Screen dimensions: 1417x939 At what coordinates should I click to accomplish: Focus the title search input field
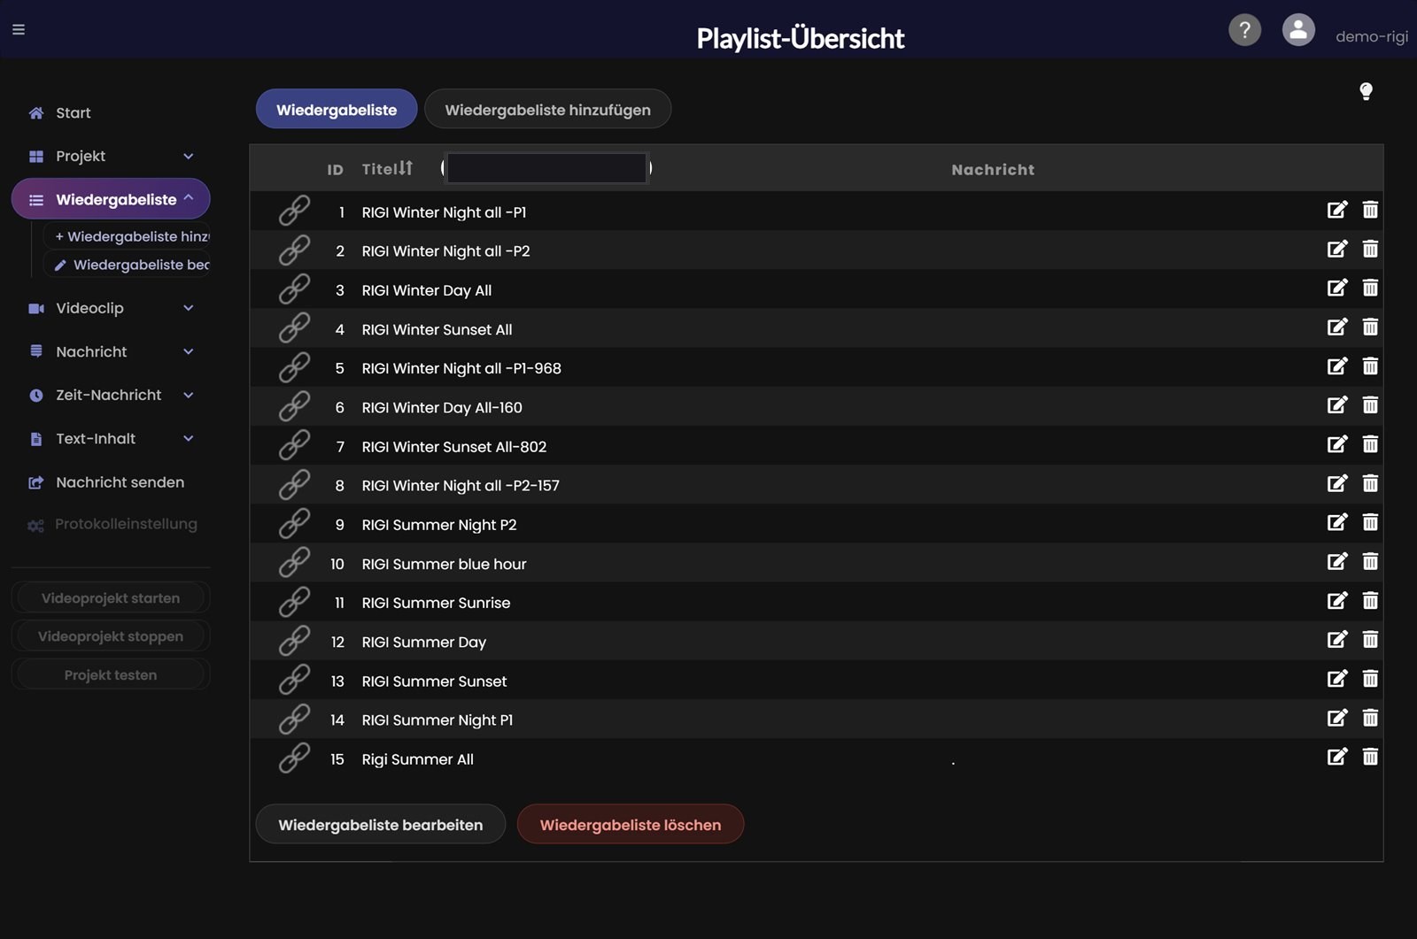(546, 168)
